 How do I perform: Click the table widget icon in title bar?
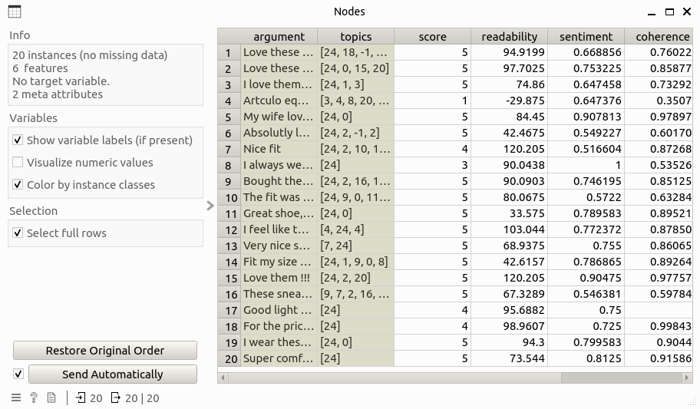pyautogui.click(x=15, y=12)
